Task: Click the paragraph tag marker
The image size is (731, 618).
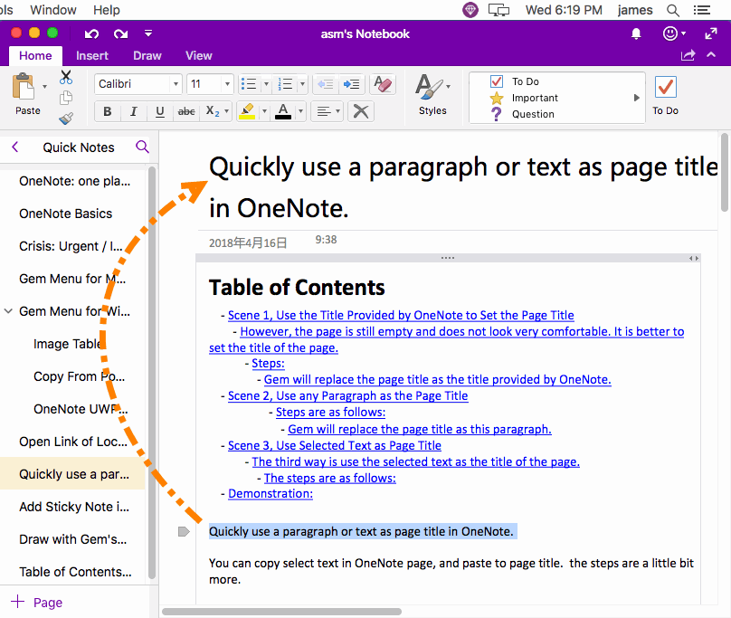Action: tap(184, 531)
